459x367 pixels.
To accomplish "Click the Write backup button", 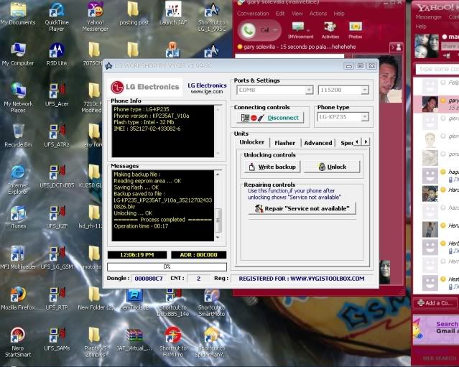I will coord(272,167).
